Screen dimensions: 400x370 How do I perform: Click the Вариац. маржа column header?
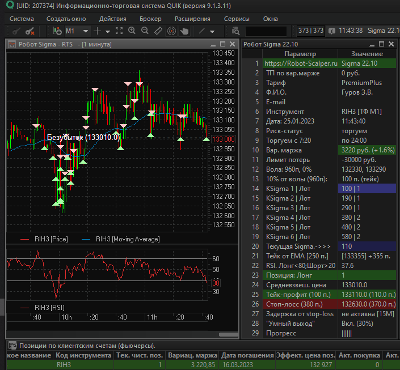(x=192, y=355)
